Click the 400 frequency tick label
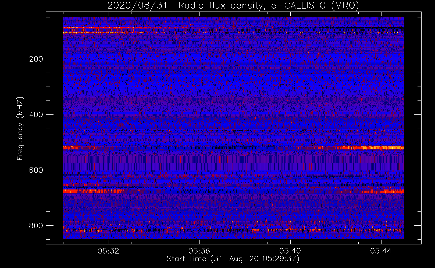 [x=36, y=115]
